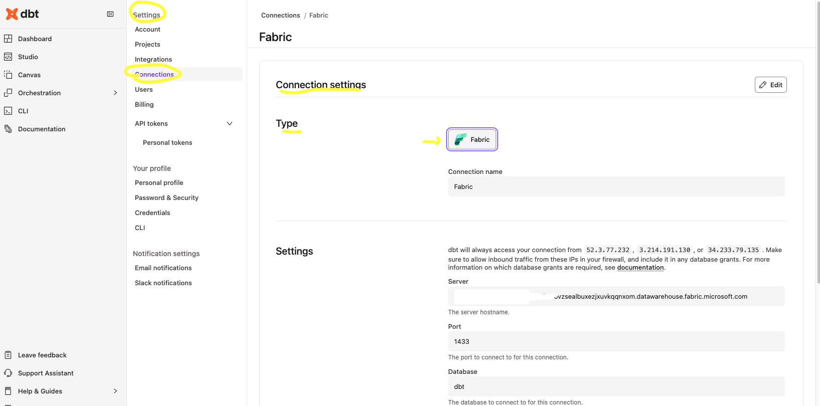Open Personal profile page
Image resolution: width=820 pixels, height=406 pixels.
(159, 182)
